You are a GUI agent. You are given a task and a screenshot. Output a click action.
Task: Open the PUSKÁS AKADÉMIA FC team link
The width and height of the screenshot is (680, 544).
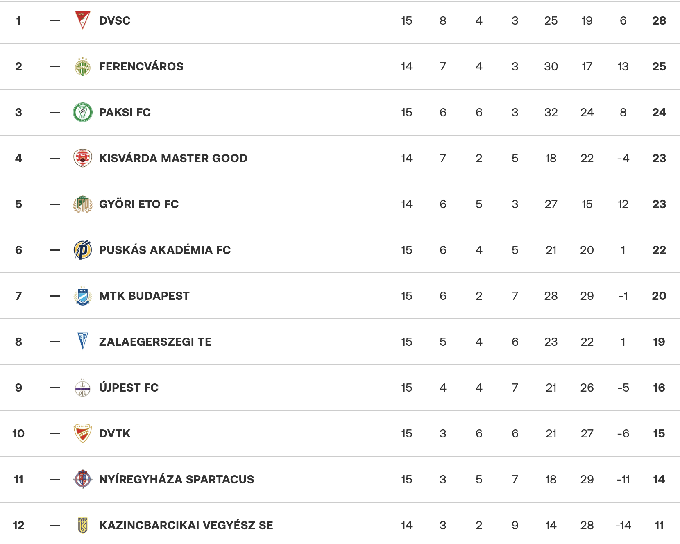(165, 250)
